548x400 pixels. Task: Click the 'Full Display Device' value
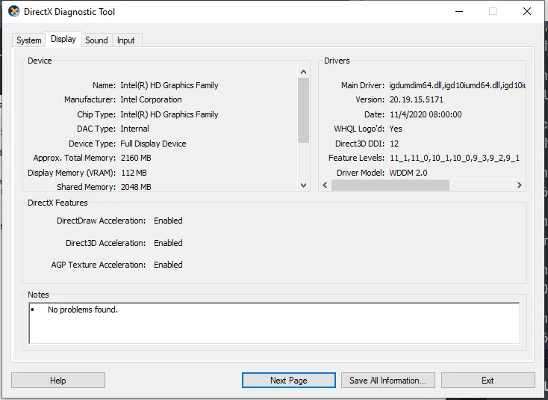pyautogui.click(x=153, y=144)
